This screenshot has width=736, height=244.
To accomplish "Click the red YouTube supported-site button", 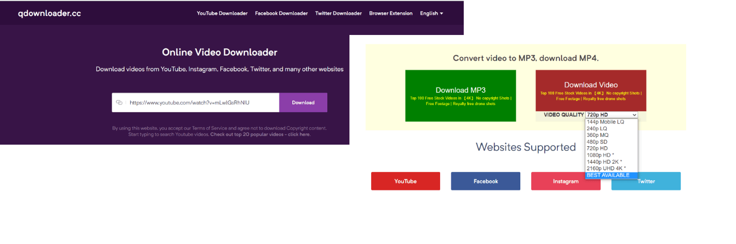I will click(406, 181).
